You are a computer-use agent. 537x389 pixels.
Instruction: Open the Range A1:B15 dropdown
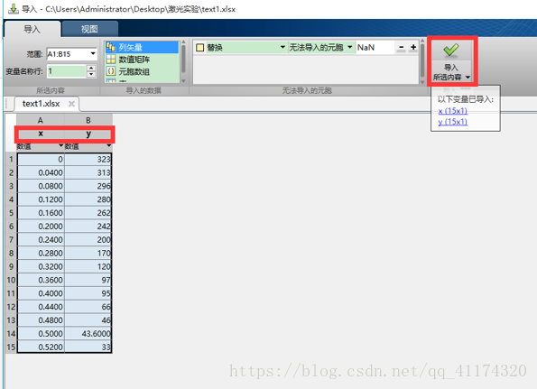coord(93,54)
